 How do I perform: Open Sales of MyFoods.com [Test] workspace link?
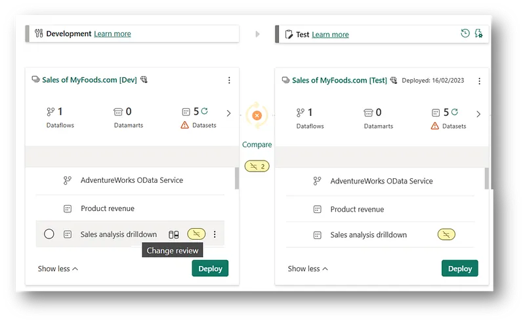coord(339,80)
